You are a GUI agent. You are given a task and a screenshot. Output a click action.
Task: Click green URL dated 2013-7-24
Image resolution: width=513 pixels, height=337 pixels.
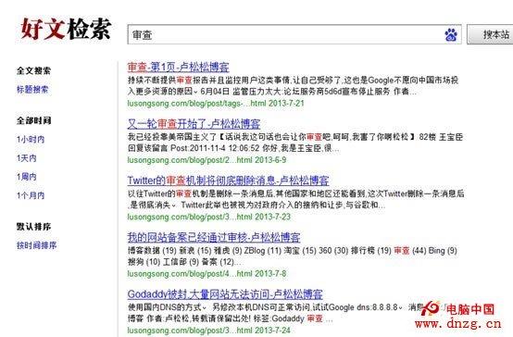click(209, 331)
